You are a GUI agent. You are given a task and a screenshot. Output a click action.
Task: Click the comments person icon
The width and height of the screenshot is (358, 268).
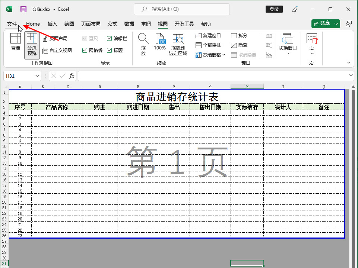click(x=348, y=24)
